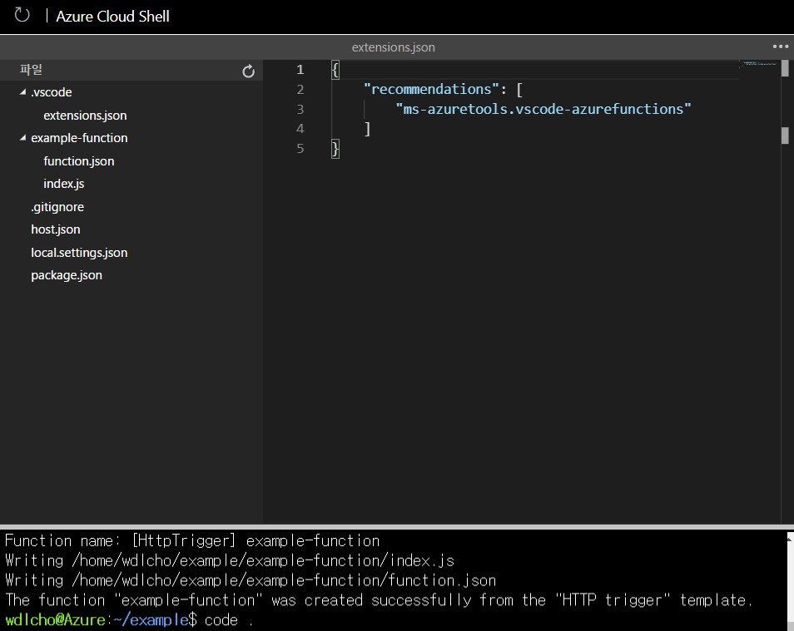Open index.js file
The height and width of the screenshot is (631, 794).
(64, 184)
